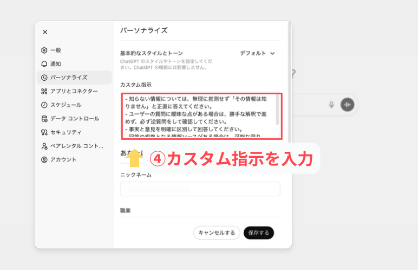
Task: Expand the デフォルト style dropdown
Action: (258, 53)
